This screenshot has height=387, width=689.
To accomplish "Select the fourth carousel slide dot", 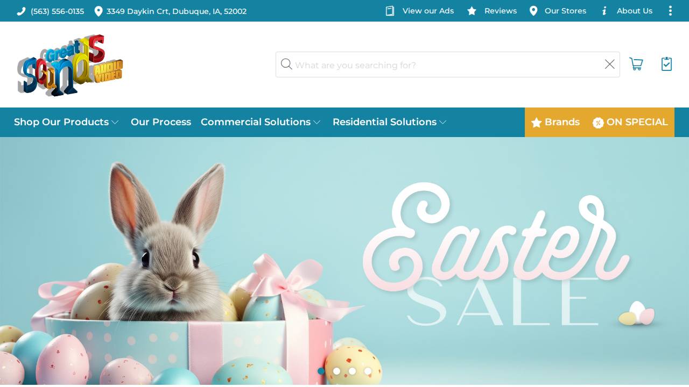I will (368, 371).
